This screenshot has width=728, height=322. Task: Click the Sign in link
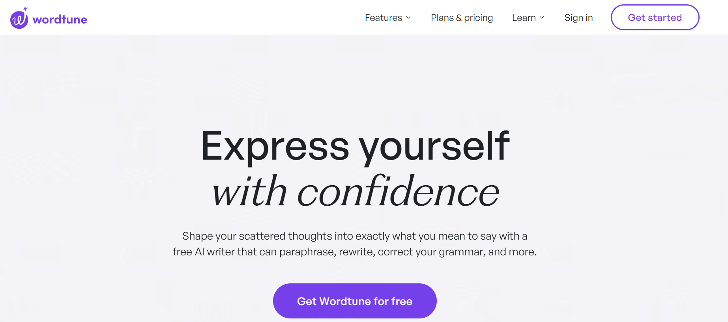click(x=578, y=18)
